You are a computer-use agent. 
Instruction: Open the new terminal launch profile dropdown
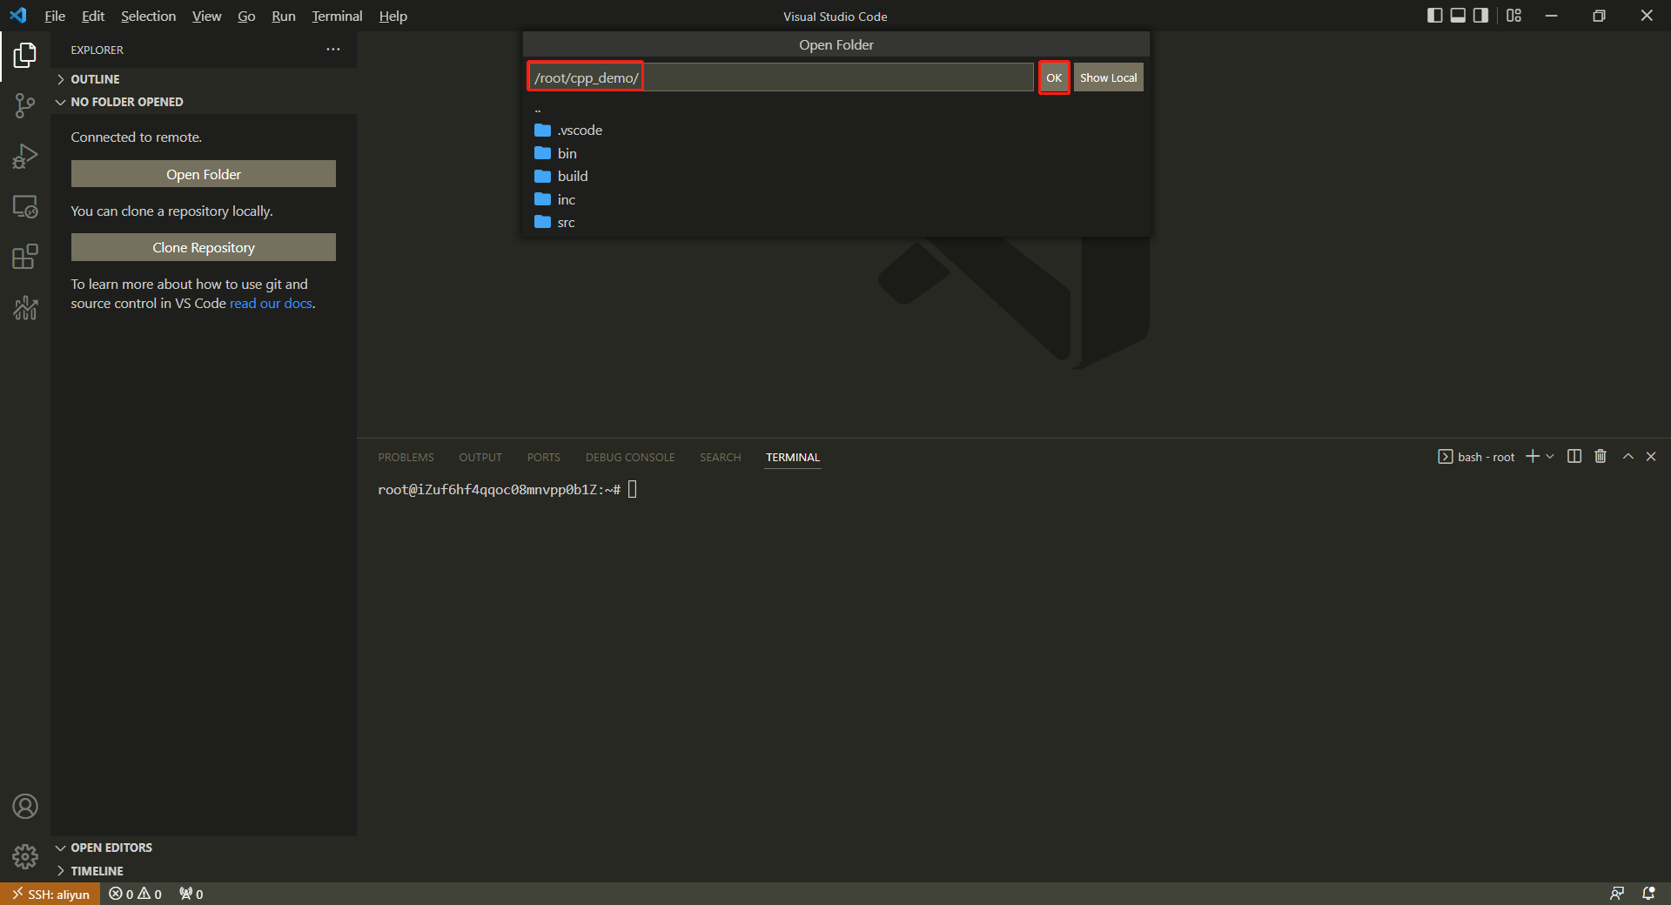point(1550,457)
